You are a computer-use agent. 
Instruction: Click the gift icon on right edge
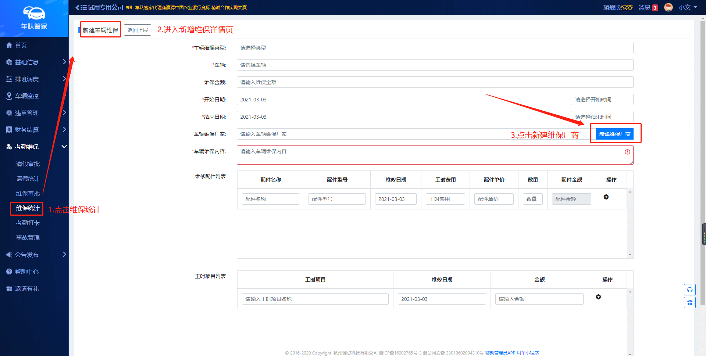pyautogui.click(x=689, y=303)
